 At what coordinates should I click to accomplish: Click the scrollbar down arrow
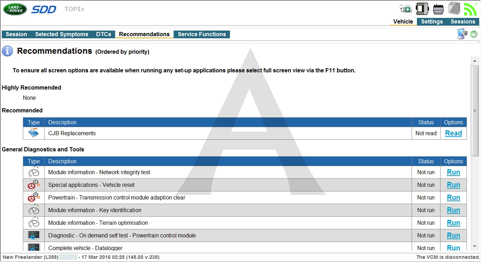tap(475, 247)
